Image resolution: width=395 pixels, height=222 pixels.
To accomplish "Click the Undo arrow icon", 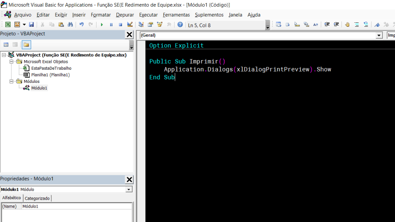I will pos(81,25).
